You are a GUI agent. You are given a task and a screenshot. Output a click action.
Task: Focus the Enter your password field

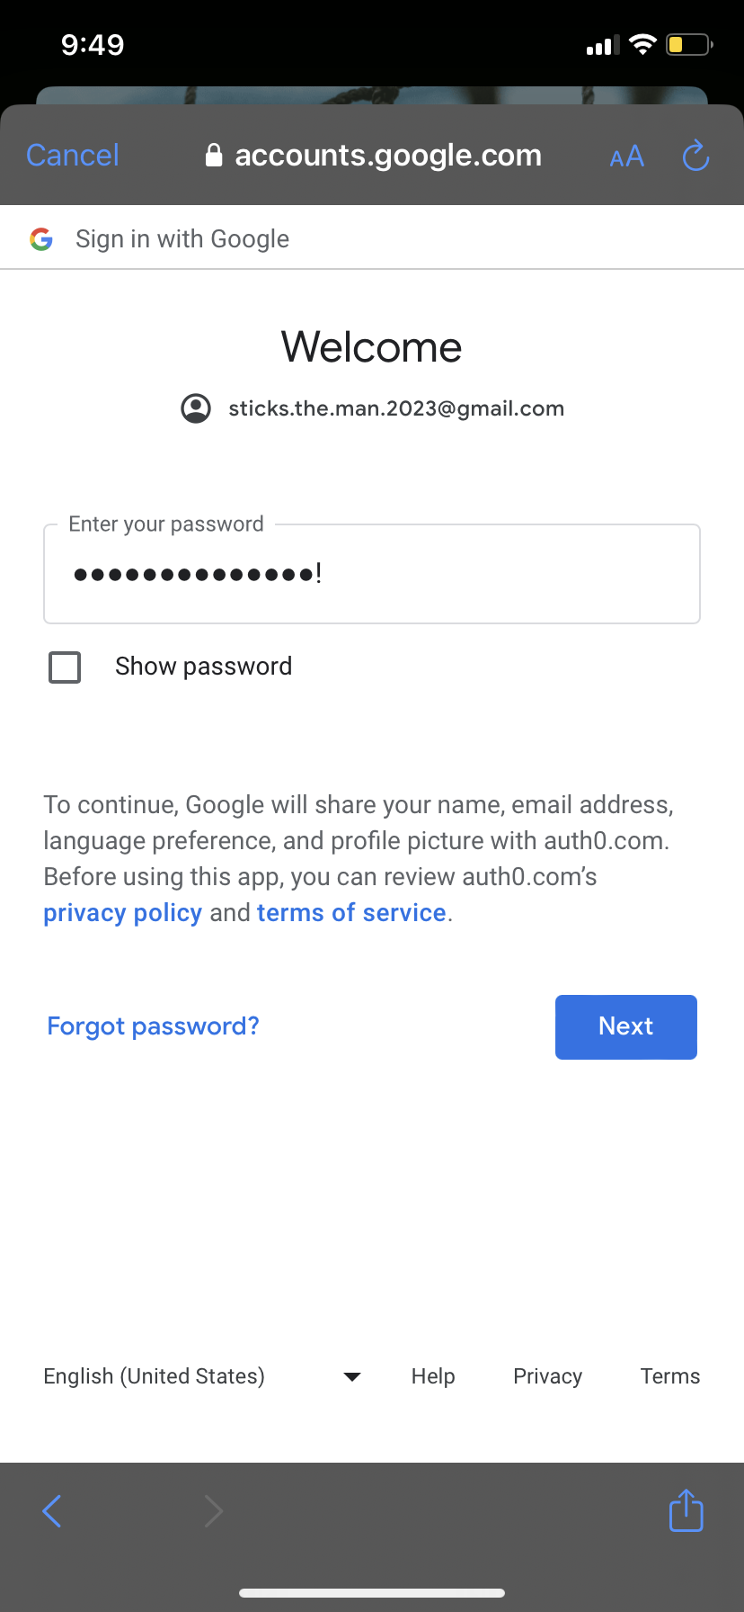tap(372, 574)
